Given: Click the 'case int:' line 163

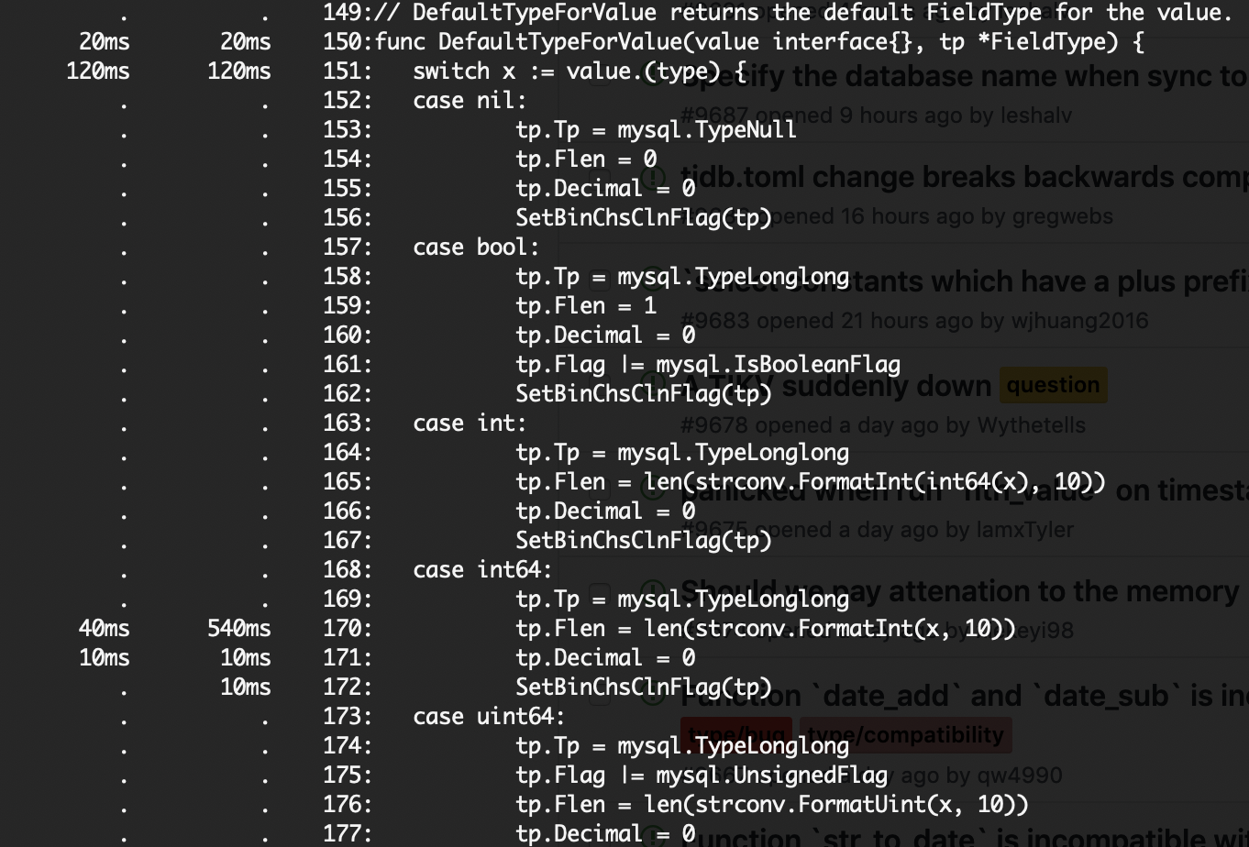Looking at the screenshot, I should pyautogui.click(x=470, y=423).
